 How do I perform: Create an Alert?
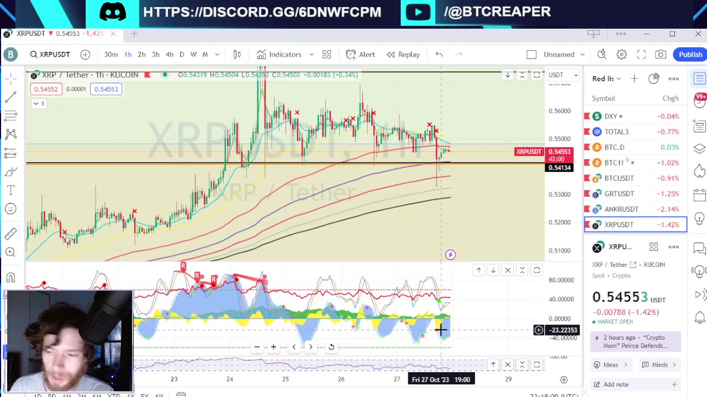pyautogui.click(x=360, y=54)
